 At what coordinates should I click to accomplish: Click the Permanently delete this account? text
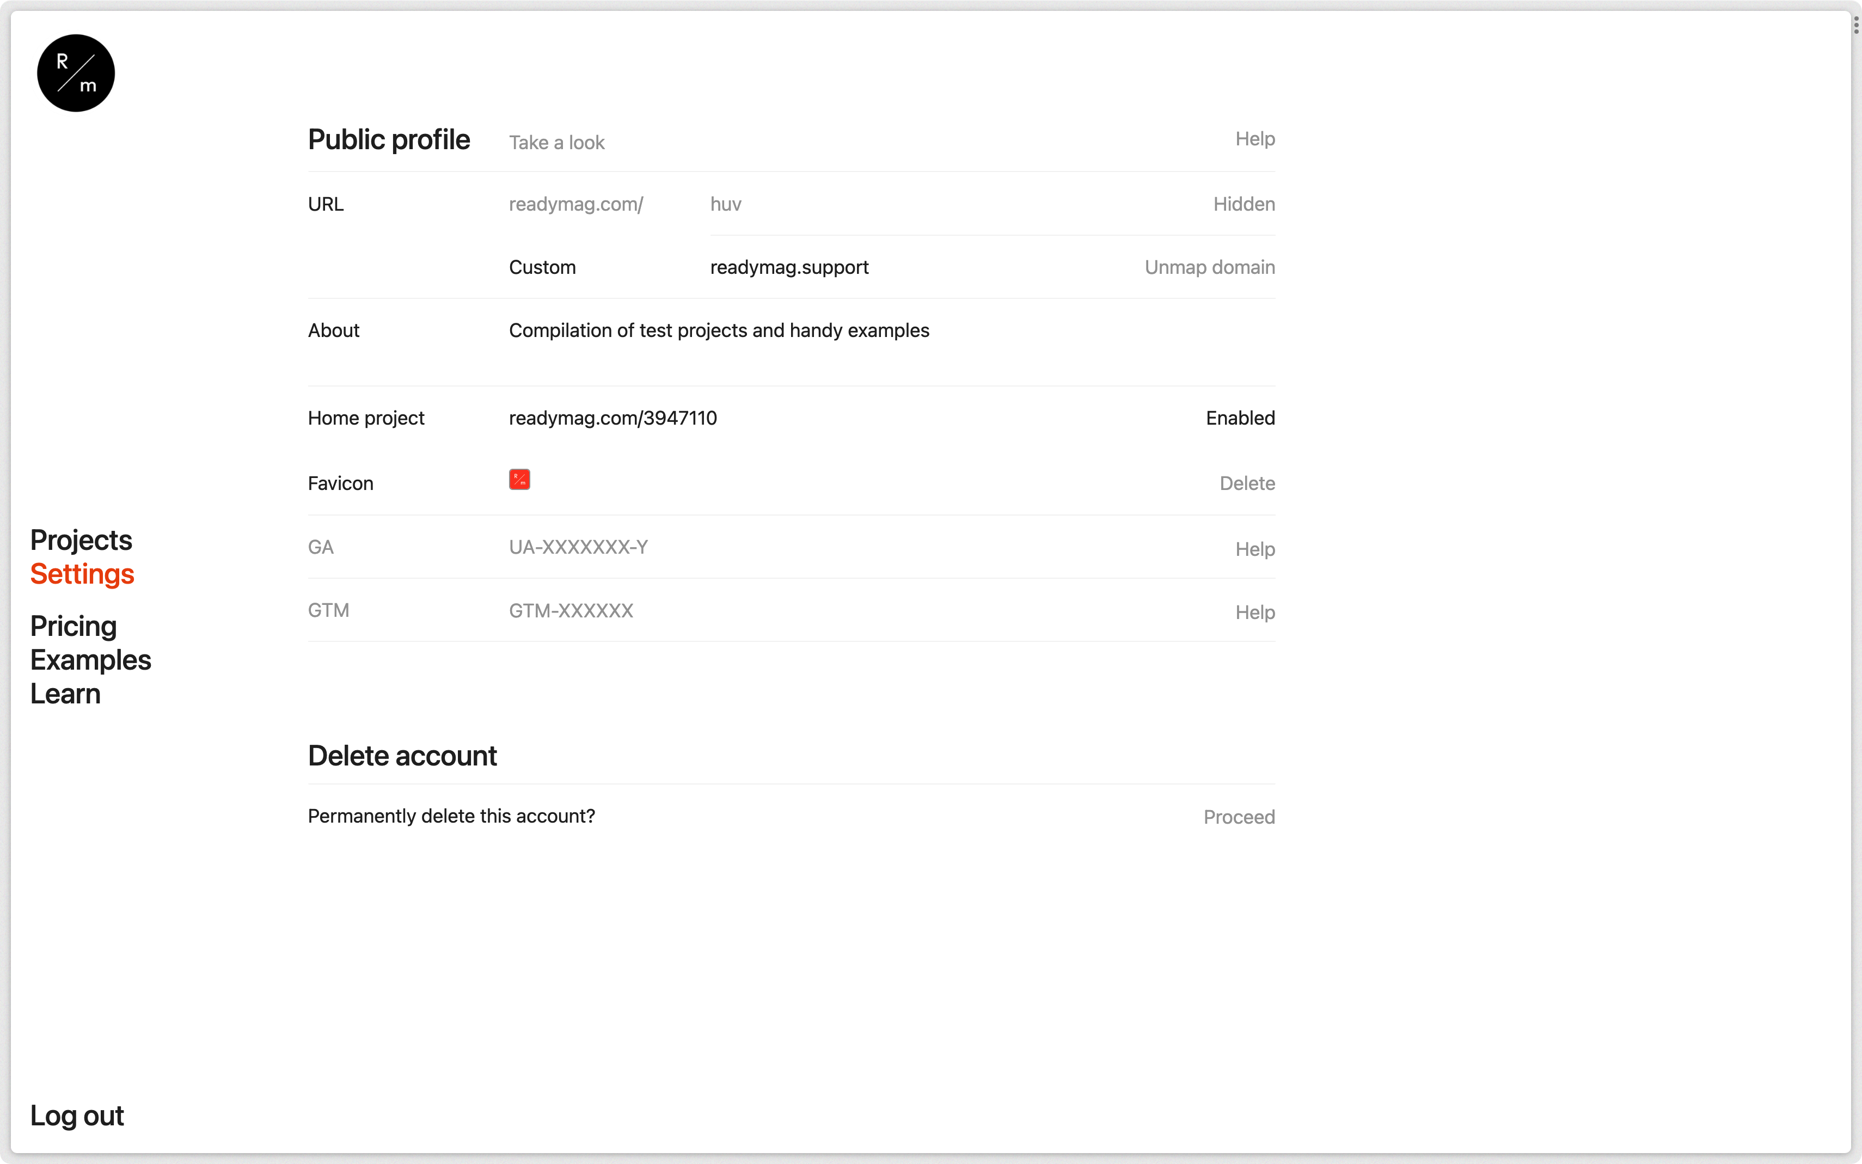pos(451,816)
